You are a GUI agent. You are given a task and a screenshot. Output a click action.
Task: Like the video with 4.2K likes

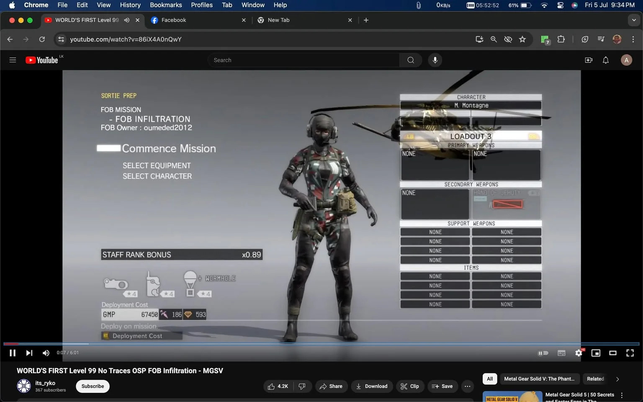click(278, 386)
